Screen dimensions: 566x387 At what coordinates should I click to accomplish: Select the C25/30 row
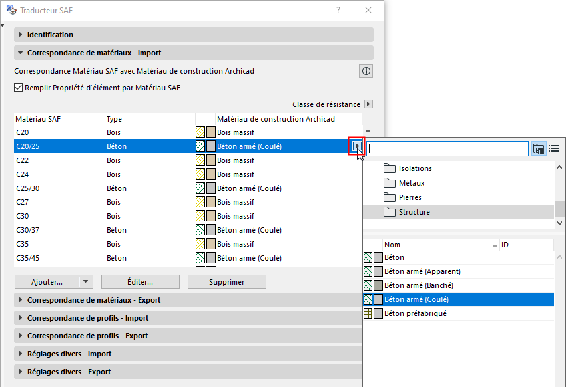click(188, 188)
